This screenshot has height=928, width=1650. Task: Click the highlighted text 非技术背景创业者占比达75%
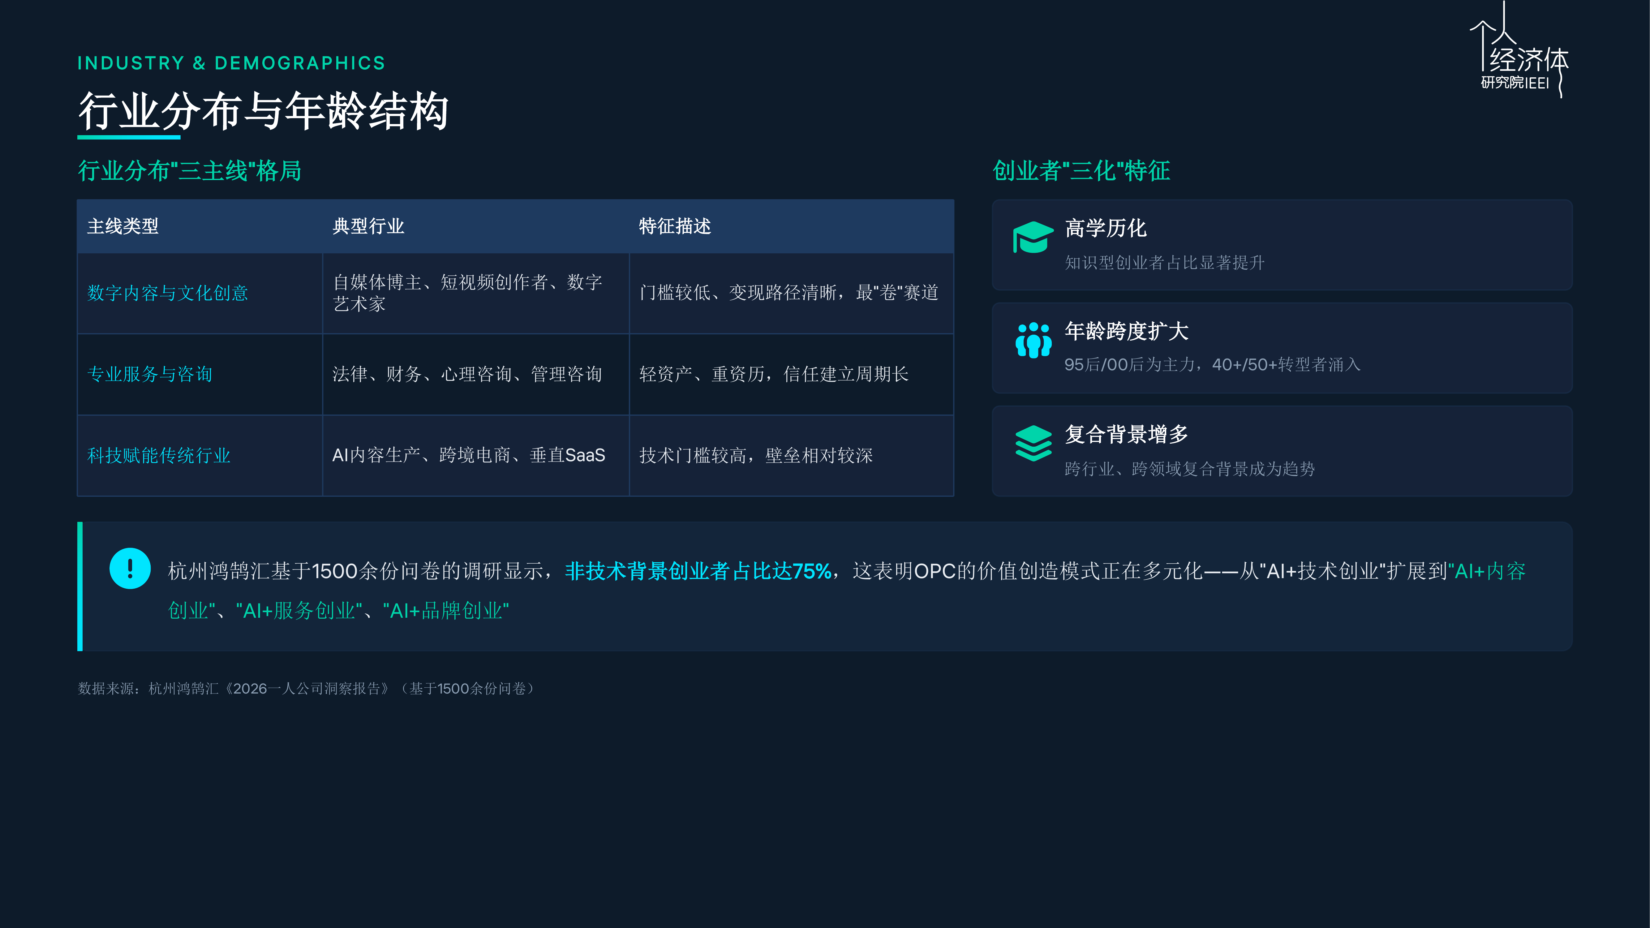point(698,571)
